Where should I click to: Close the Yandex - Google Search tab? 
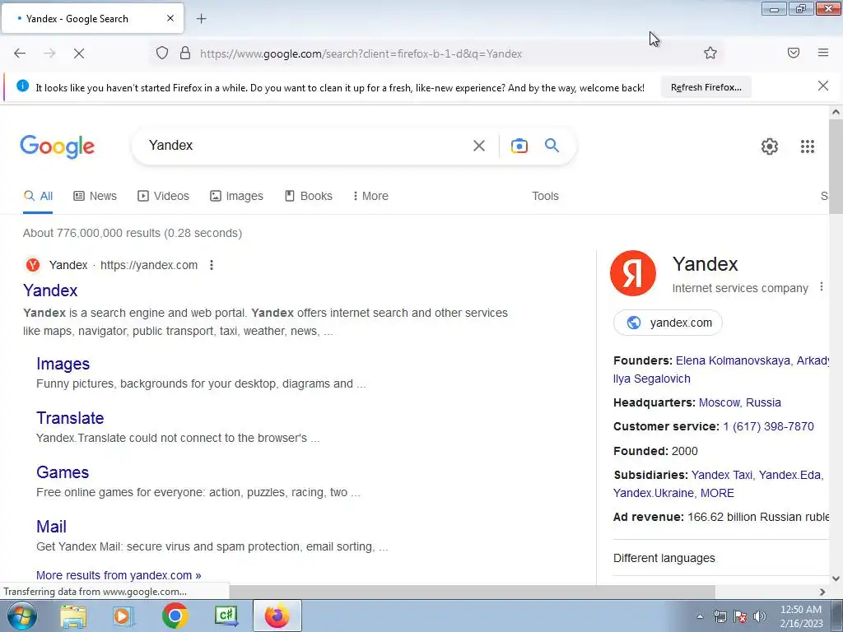[x=170, y=18]
